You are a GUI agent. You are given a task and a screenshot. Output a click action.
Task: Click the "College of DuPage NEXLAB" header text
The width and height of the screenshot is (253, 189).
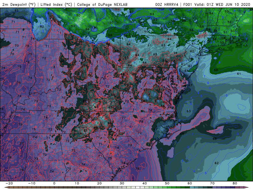click(102, 4)
